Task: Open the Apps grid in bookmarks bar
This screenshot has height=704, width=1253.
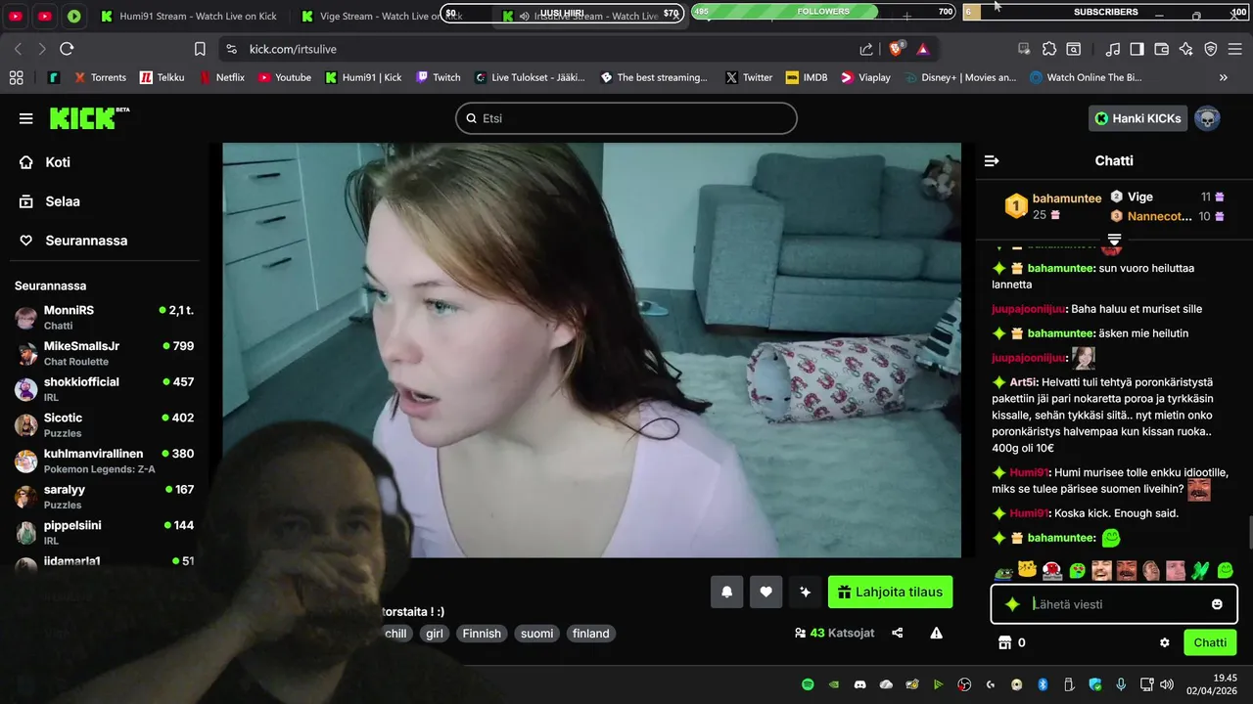Action: pyautogui.click(x=16, y=77)
